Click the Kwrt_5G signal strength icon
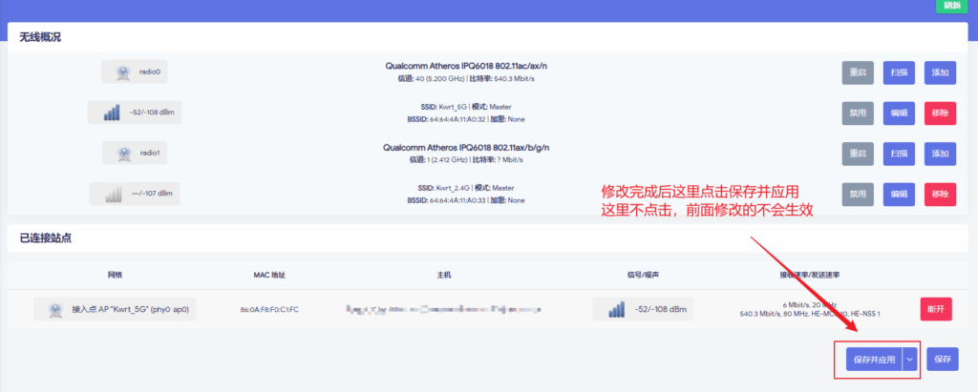Viewport: 978px width, 392px height. point(114,113)
